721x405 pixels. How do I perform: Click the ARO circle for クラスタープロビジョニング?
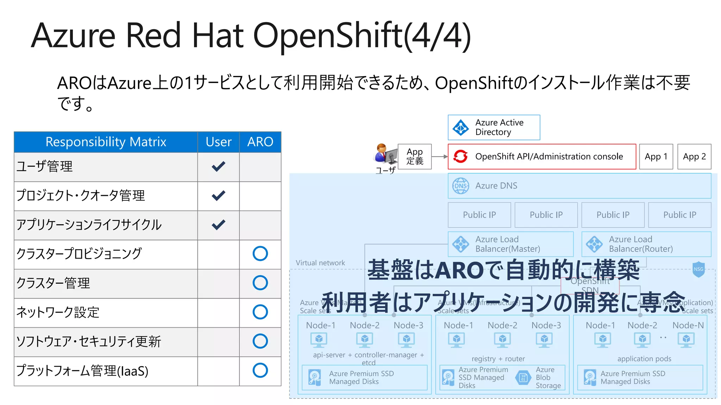point(260,253)
